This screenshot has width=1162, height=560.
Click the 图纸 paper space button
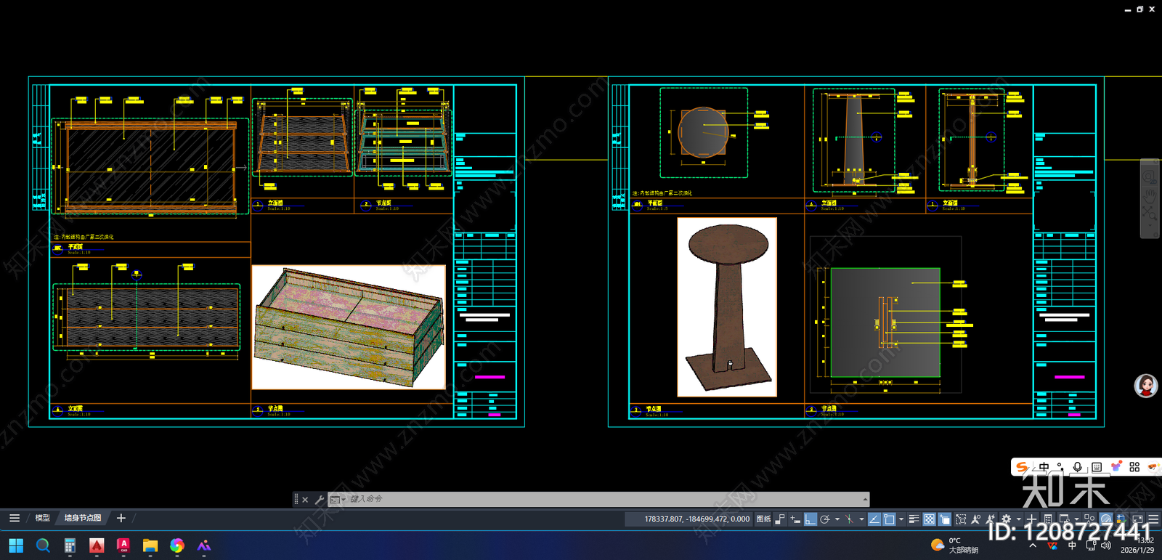click(763, 519)
